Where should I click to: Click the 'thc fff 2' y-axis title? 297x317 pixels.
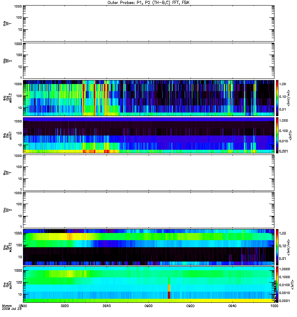(x=7, y=210)
